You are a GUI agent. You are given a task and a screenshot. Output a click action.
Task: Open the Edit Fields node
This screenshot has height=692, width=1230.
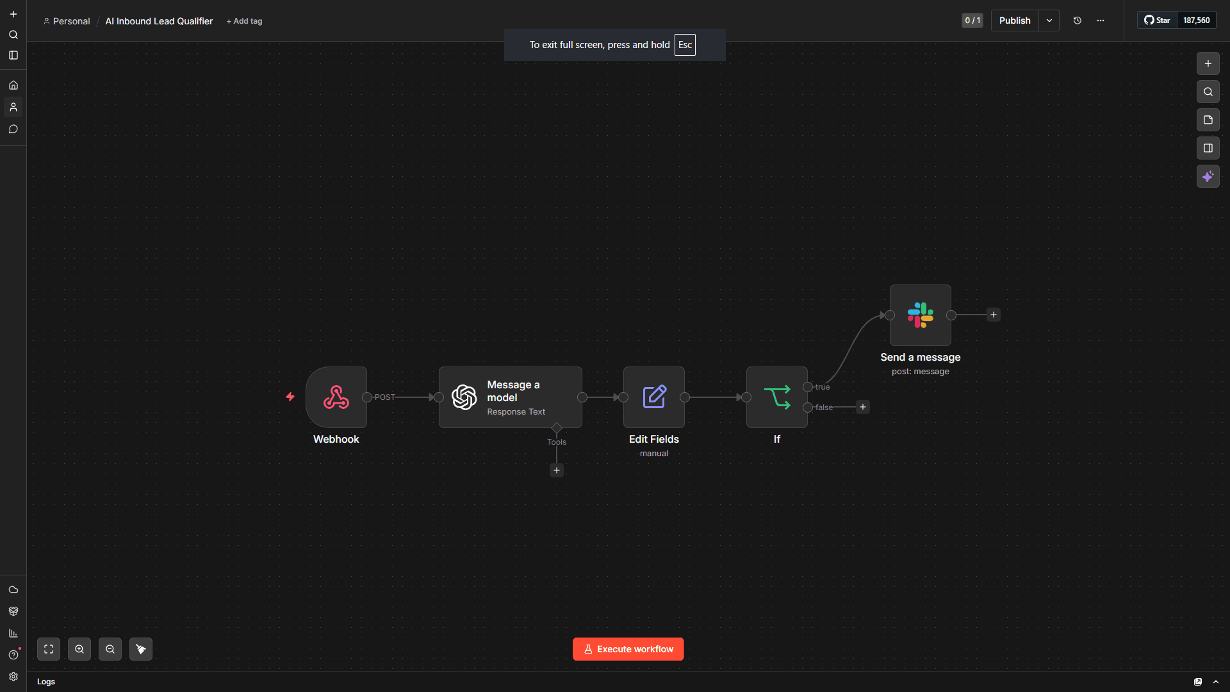653,397
